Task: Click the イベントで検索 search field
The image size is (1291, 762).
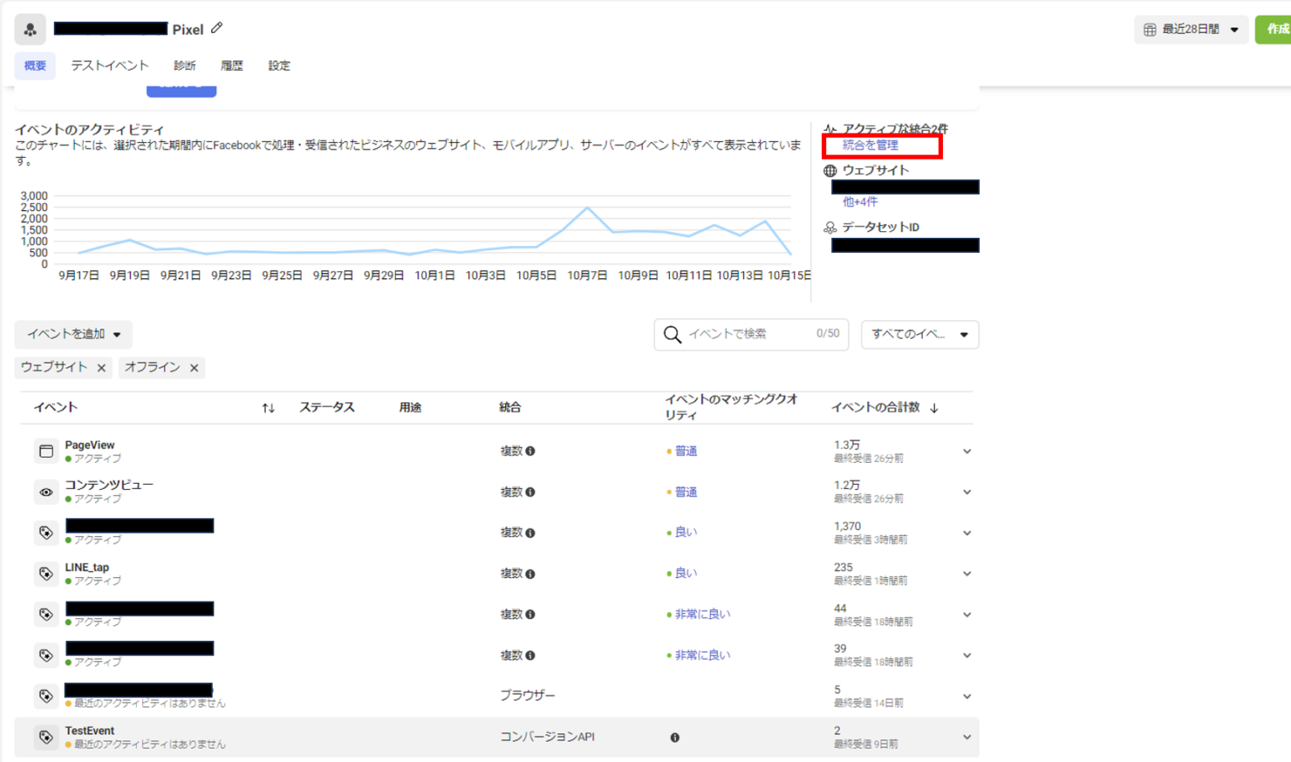Action: pyautogui.click(x=748, y=334)
